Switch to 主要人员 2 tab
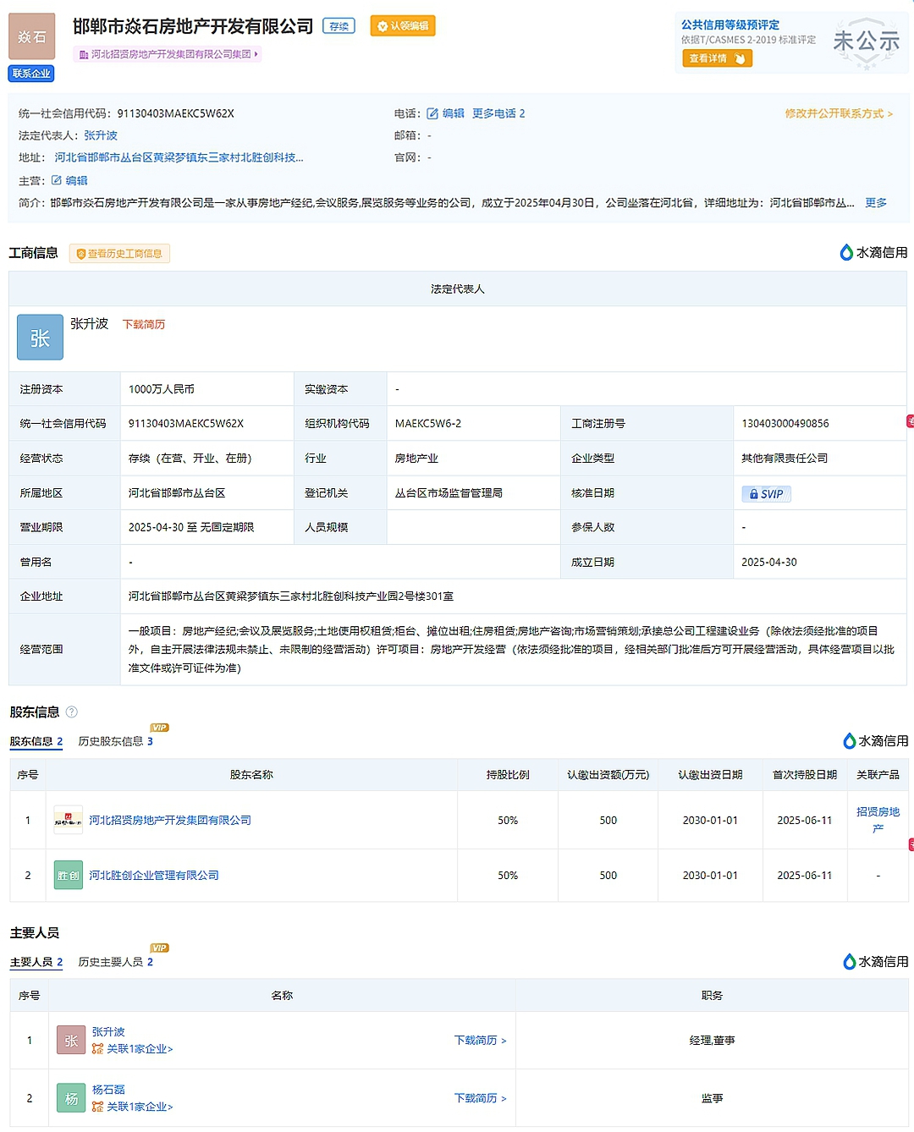Image resolution: width=914 pixels, height=1132 pixels. [36, 963]
